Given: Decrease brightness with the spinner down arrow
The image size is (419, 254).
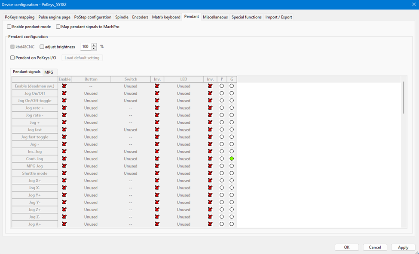Looking at the screenshot, I should (94, 48).
